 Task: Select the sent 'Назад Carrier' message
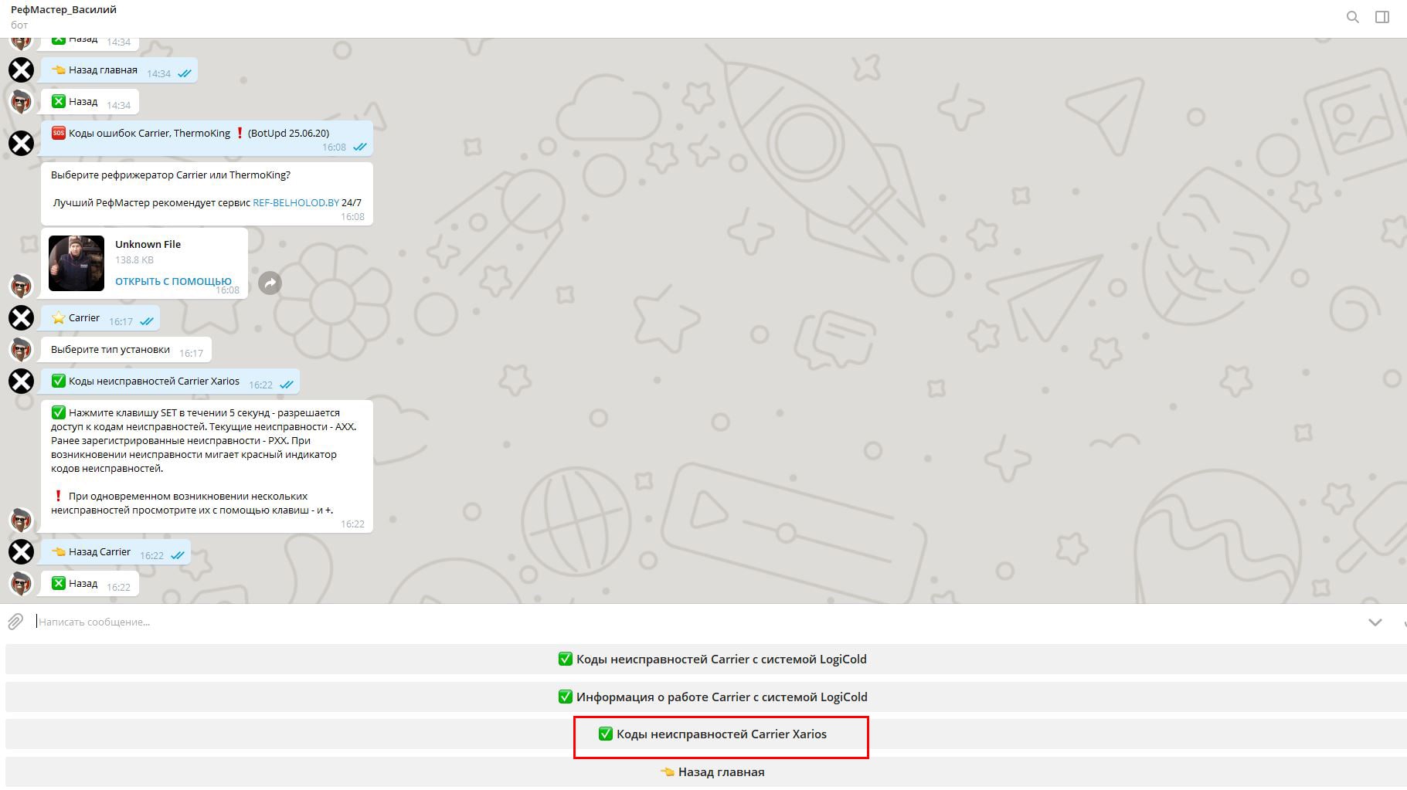(x=115, y=551)
